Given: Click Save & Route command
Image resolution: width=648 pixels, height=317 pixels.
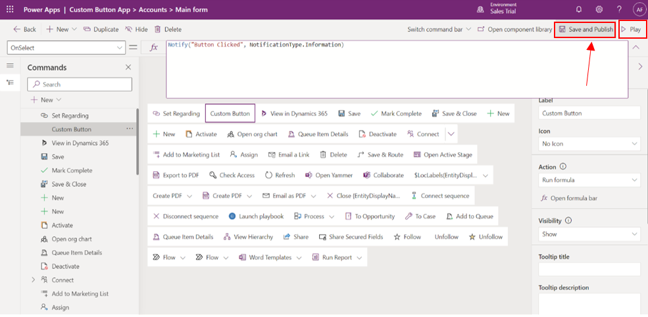Looking at the screenshot, I should 380,155.
